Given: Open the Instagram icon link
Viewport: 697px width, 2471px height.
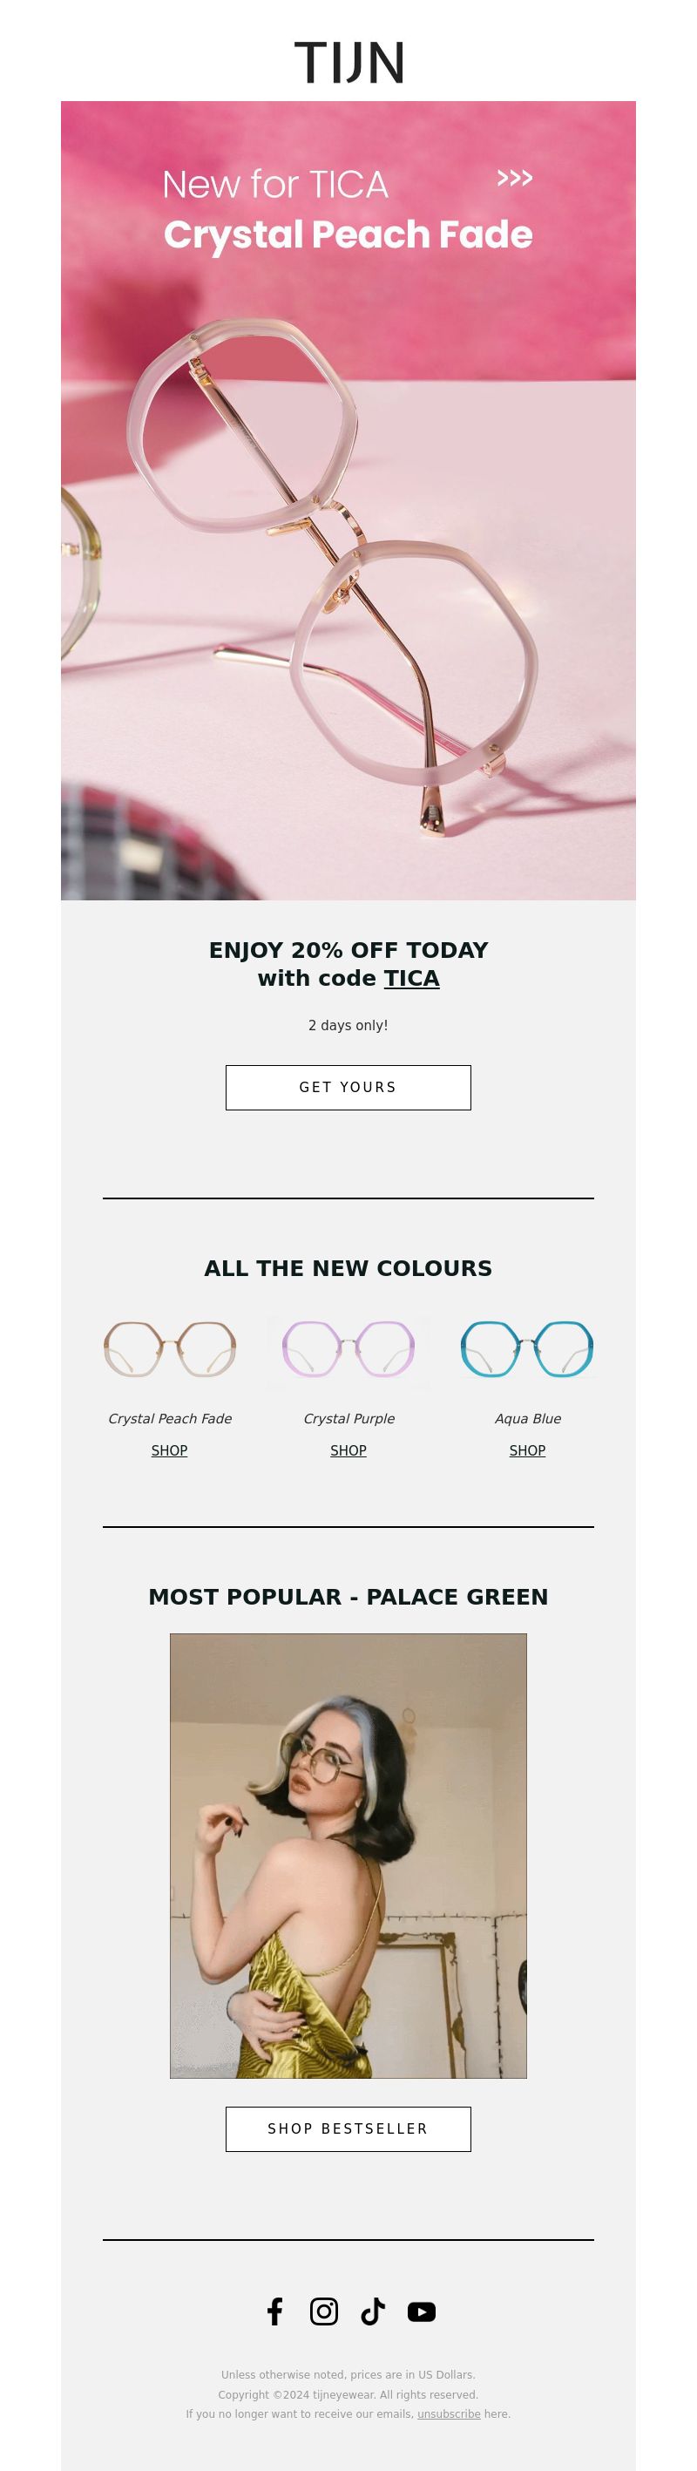Looking at the screenshot, I should coord(324,2311).
